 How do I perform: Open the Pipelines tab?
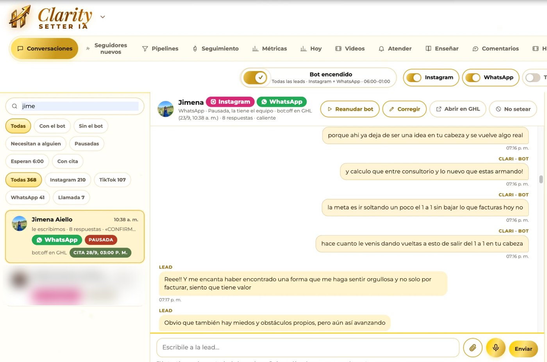pos(160,48)
